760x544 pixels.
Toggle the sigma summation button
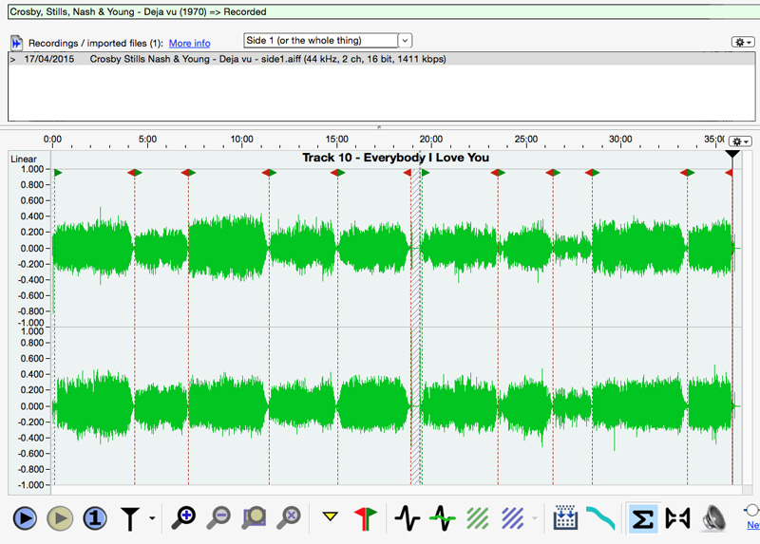tap(642, 518)
